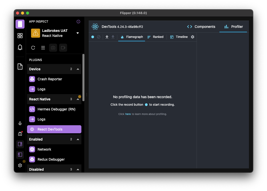Show notifications via the bell icon
Image resolution: width=267 pixels, height=191 pixels.
(20, 47)
